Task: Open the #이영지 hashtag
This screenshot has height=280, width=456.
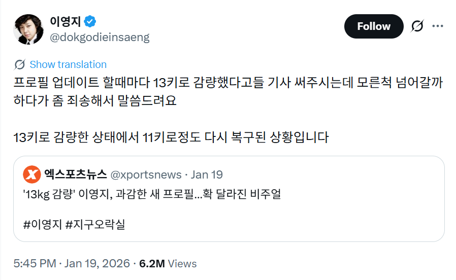Action: coord(42,223)
